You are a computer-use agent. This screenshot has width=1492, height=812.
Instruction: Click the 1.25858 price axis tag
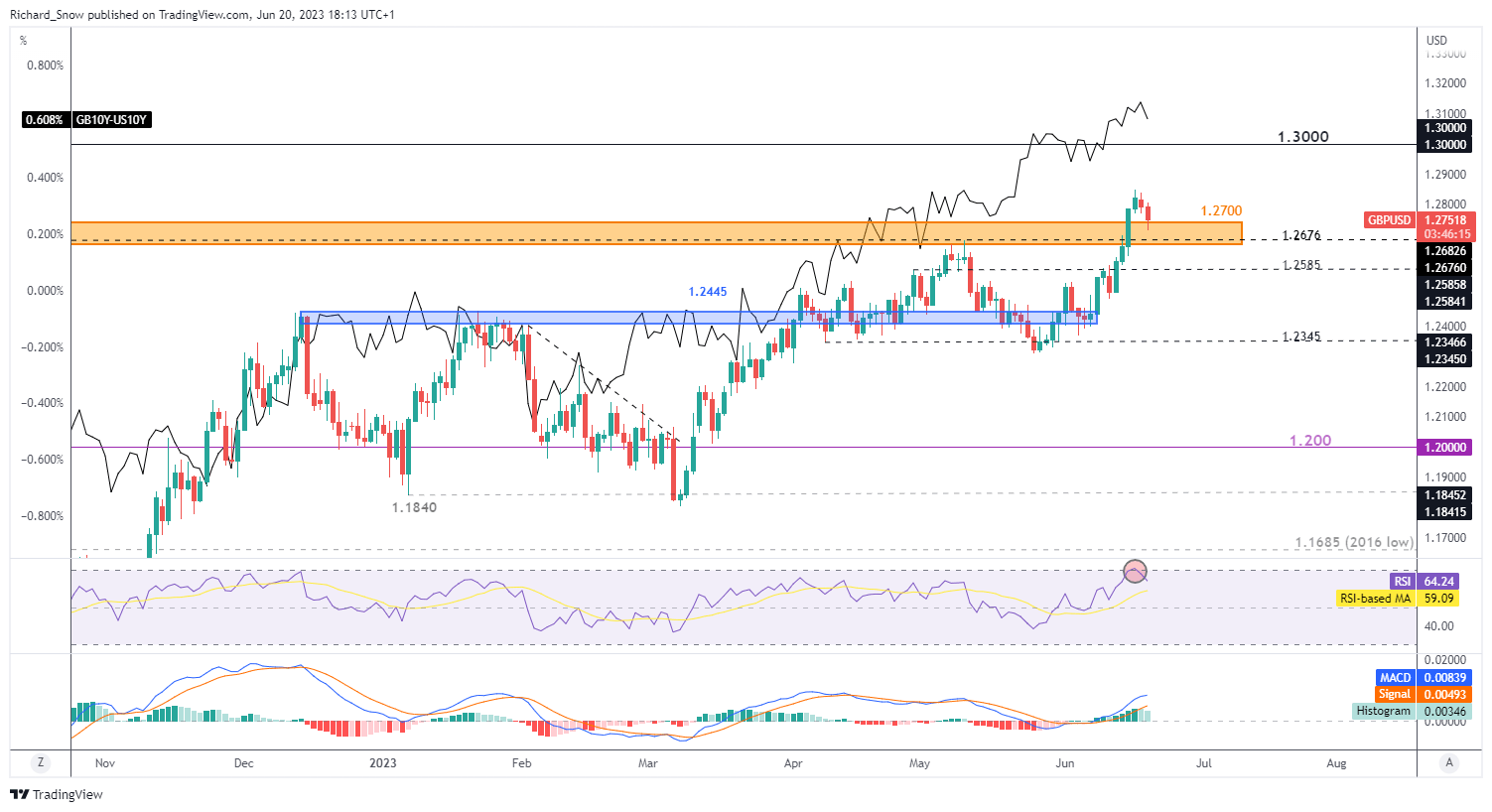pyautogui.click(x=1445, y=285)
